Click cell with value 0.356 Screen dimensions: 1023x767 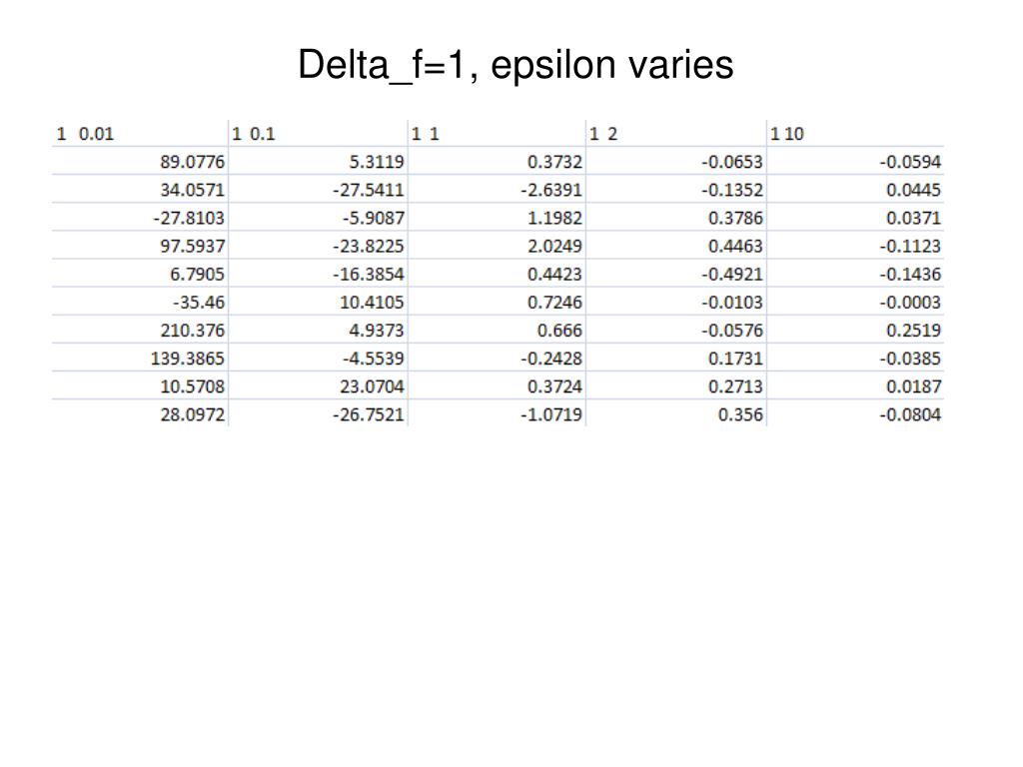point(676,414)
